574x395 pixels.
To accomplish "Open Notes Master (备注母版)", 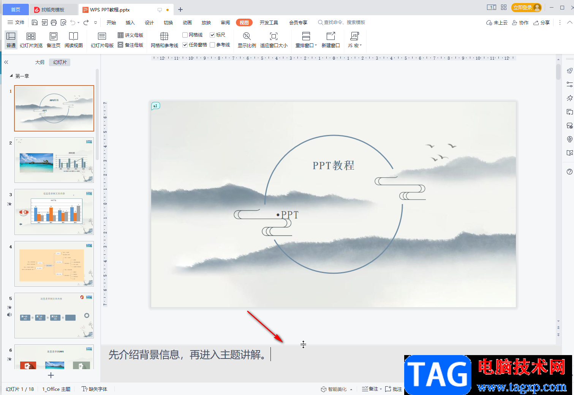I will 130,45.
